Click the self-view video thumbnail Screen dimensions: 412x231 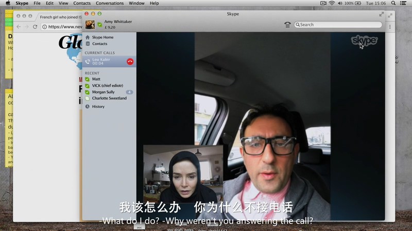pyautogui.click(x=183, y=174)
